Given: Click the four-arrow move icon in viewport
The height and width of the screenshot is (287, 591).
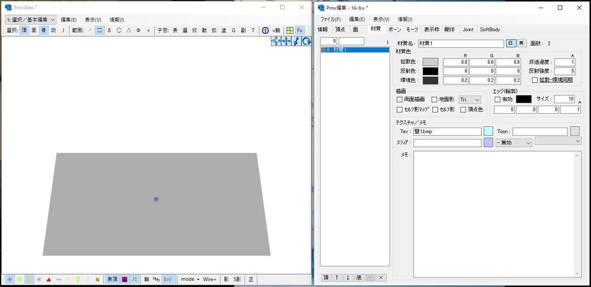Looking at the screenshot, I should click(x=286, y=41).
